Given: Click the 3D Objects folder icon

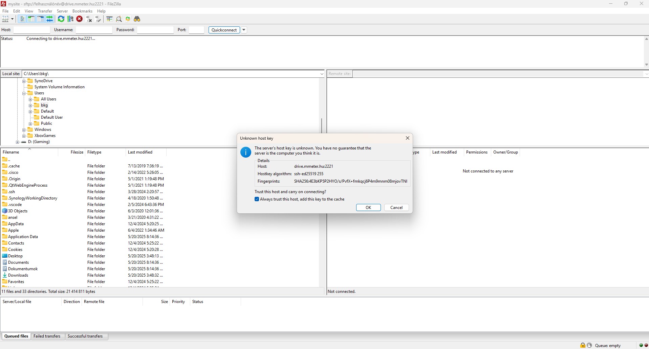Looking at the screenshot, I should [x=5, y=211].
